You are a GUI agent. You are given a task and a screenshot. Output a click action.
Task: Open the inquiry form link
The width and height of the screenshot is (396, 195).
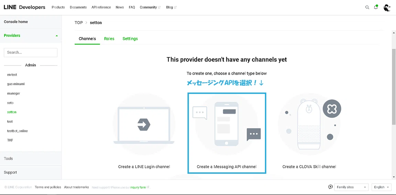click(138, 187)
